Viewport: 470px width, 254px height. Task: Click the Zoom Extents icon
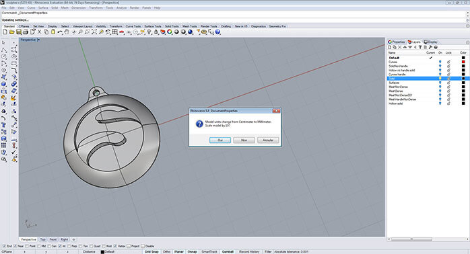click(94, 32)
